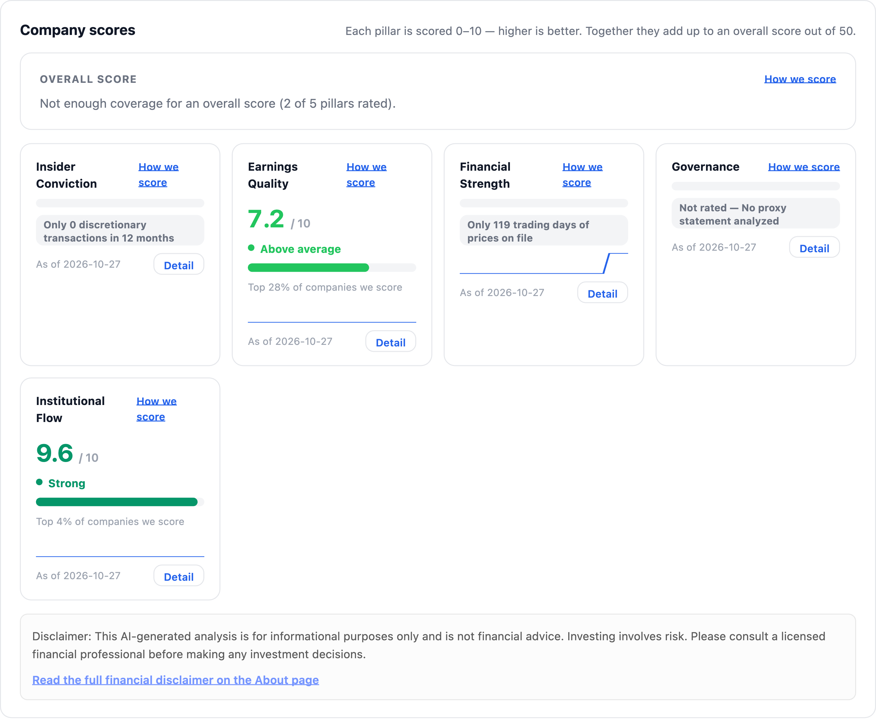Click the Financial Strength card title
The width and height of the screenshot is (876, 719).
[485, 175]
